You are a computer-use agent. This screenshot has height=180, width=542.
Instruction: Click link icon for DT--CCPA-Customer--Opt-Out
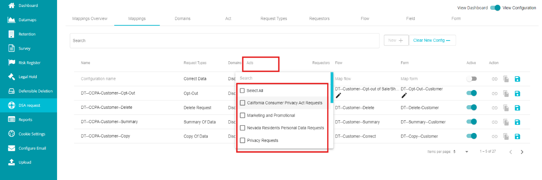pyautogui.click(x=495, y=94)
